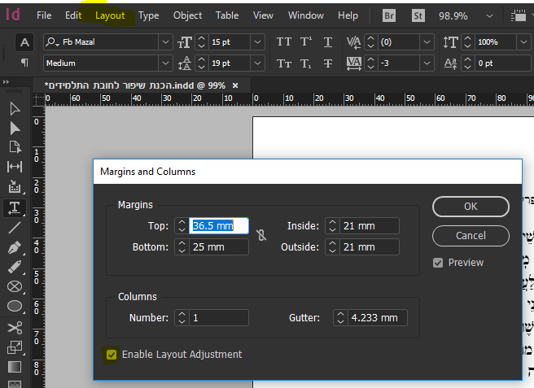Open the font style Medium dropdown
This screenshot has height=388, width=534.
click(x=165, y=63)
